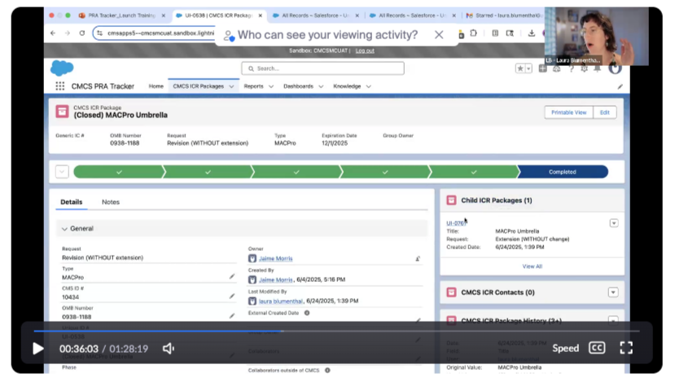Click the change owner icon
This screenshot has width=675, height=382.
pos(418,259)
